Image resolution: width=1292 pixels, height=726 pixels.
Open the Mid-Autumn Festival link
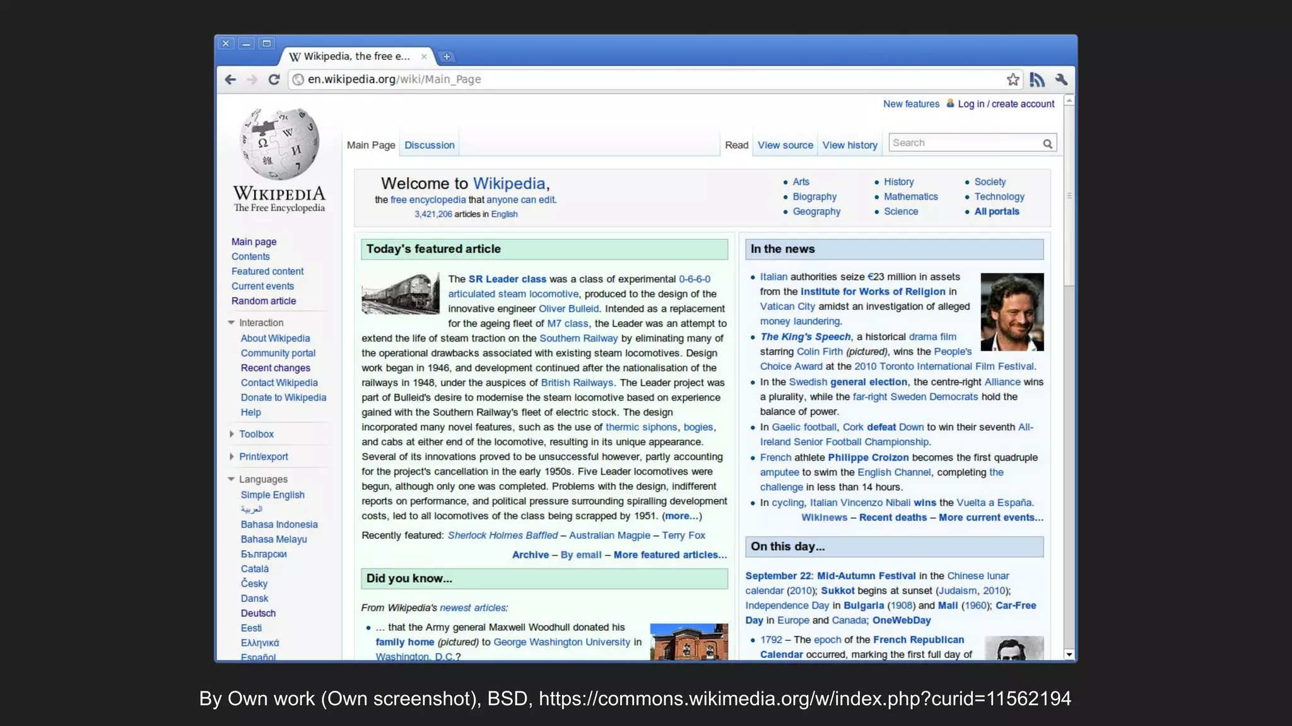(x=866, y=576)
